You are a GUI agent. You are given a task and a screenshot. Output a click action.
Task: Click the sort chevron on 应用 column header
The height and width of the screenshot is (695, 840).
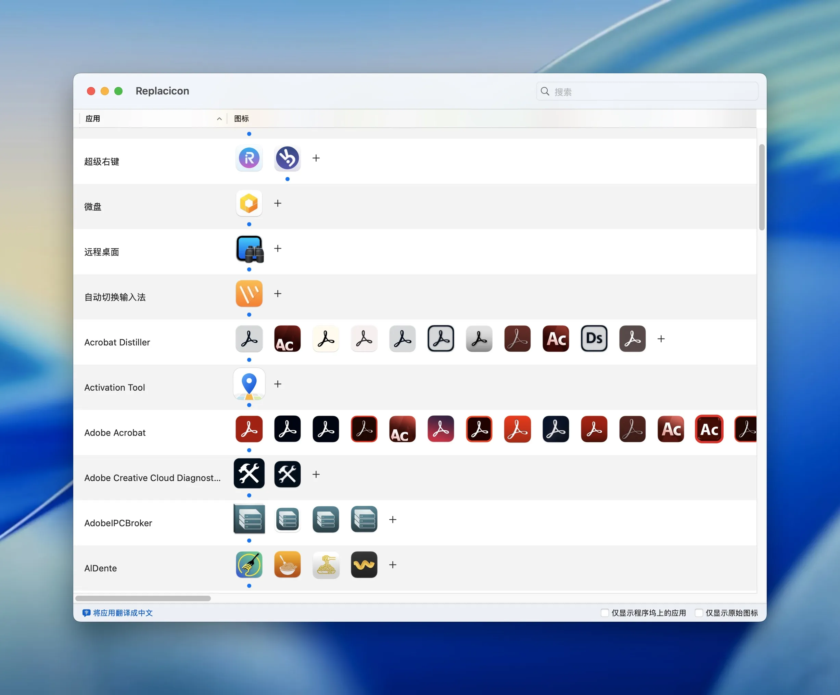[x=219, y=118]
